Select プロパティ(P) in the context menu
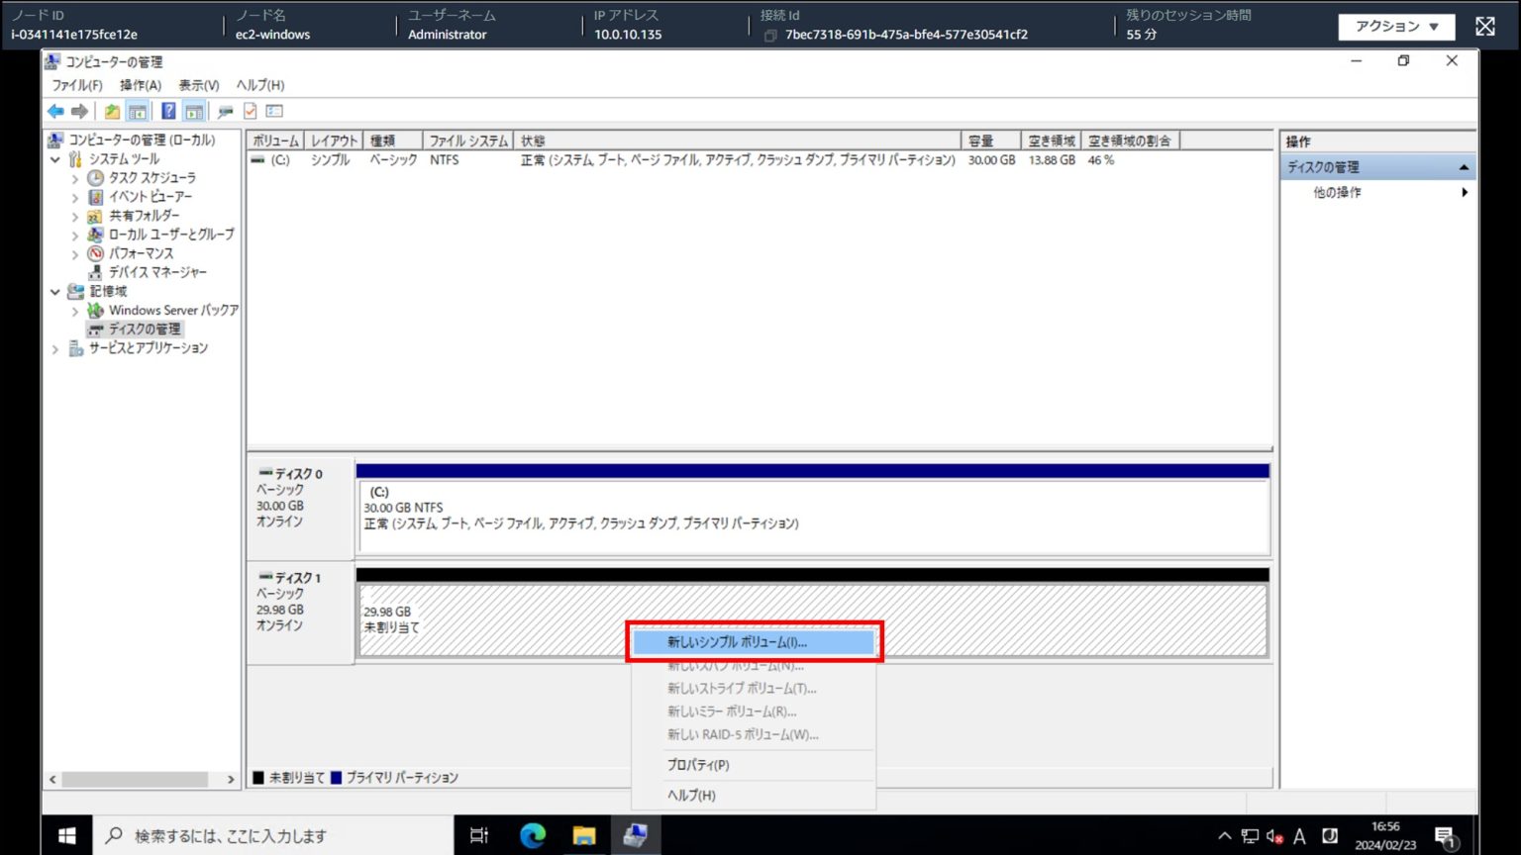The height and width of the screenshot is (855, 1521). tap(697, 764)
